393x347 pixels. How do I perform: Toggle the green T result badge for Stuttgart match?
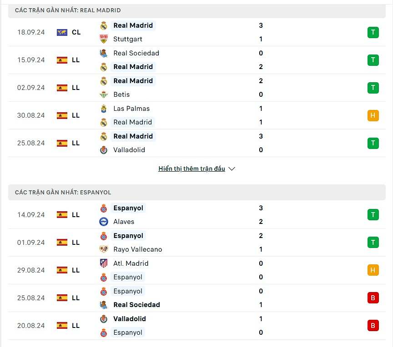pyautogui.click(x=373, y=32)
